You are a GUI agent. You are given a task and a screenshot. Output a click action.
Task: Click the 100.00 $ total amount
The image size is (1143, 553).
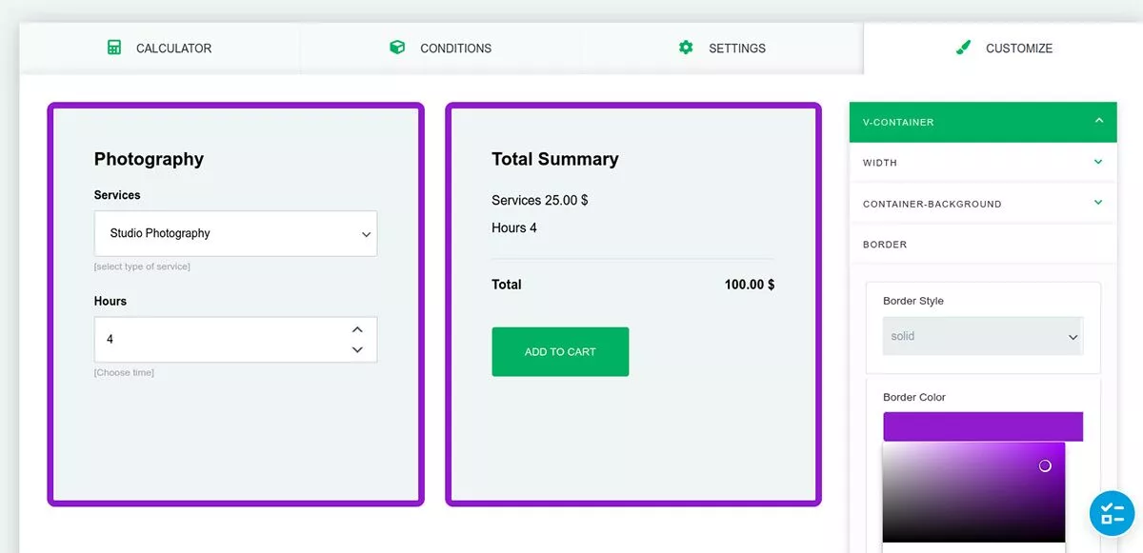(750, 285)
